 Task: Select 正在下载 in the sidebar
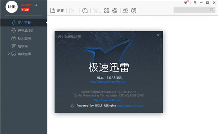24,23
